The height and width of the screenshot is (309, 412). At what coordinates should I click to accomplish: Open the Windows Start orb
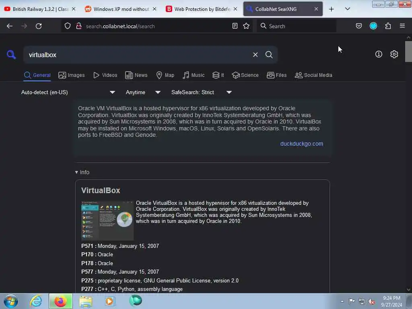pos(11,301)
